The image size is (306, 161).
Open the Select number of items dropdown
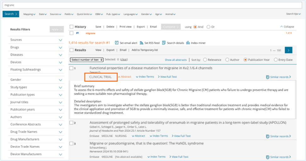point(86,60)
